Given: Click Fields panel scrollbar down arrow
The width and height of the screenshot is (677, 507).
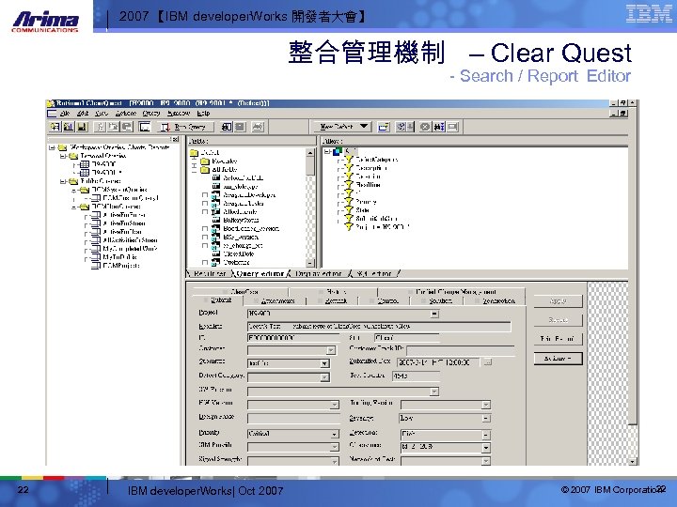Looking at the screenshot, I should 310,263.
